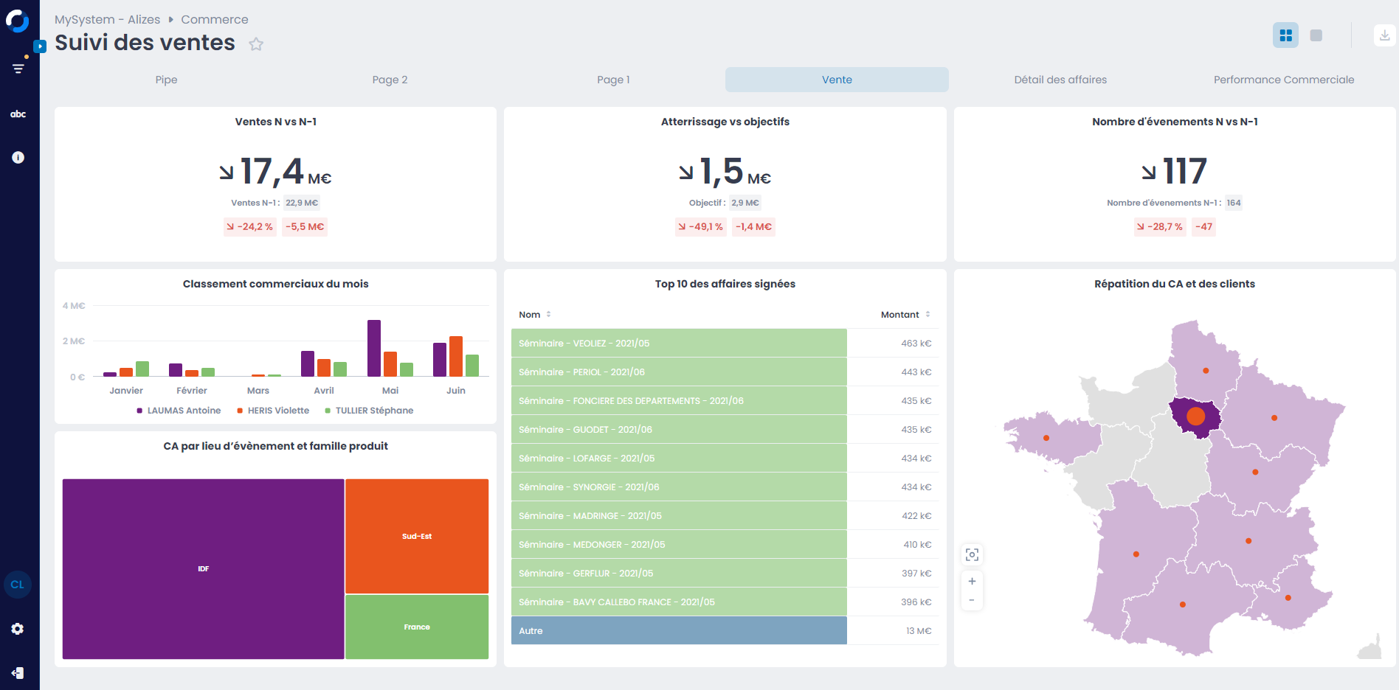The width and height of the screenshot is (1399, 690).
Task: Mark Suivi des ventes as favorite
Action: (256, 44)
